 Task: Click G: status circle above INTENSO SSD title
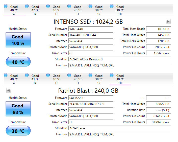(90, 6)
